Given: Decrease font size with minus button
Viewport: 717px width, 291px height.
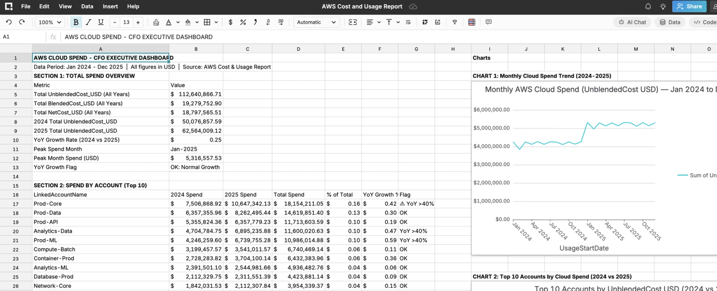Looking at the screenshot, I should (115, 22).
